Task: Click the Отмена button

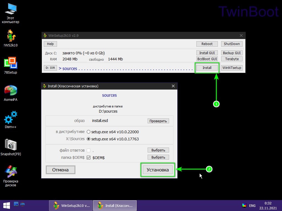Action: coord(60,170)
